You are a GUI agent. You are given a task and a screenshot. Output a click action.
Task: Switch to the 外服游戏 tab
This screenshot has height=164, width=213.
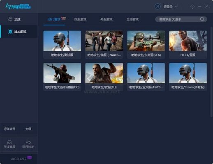click(106, 19)
